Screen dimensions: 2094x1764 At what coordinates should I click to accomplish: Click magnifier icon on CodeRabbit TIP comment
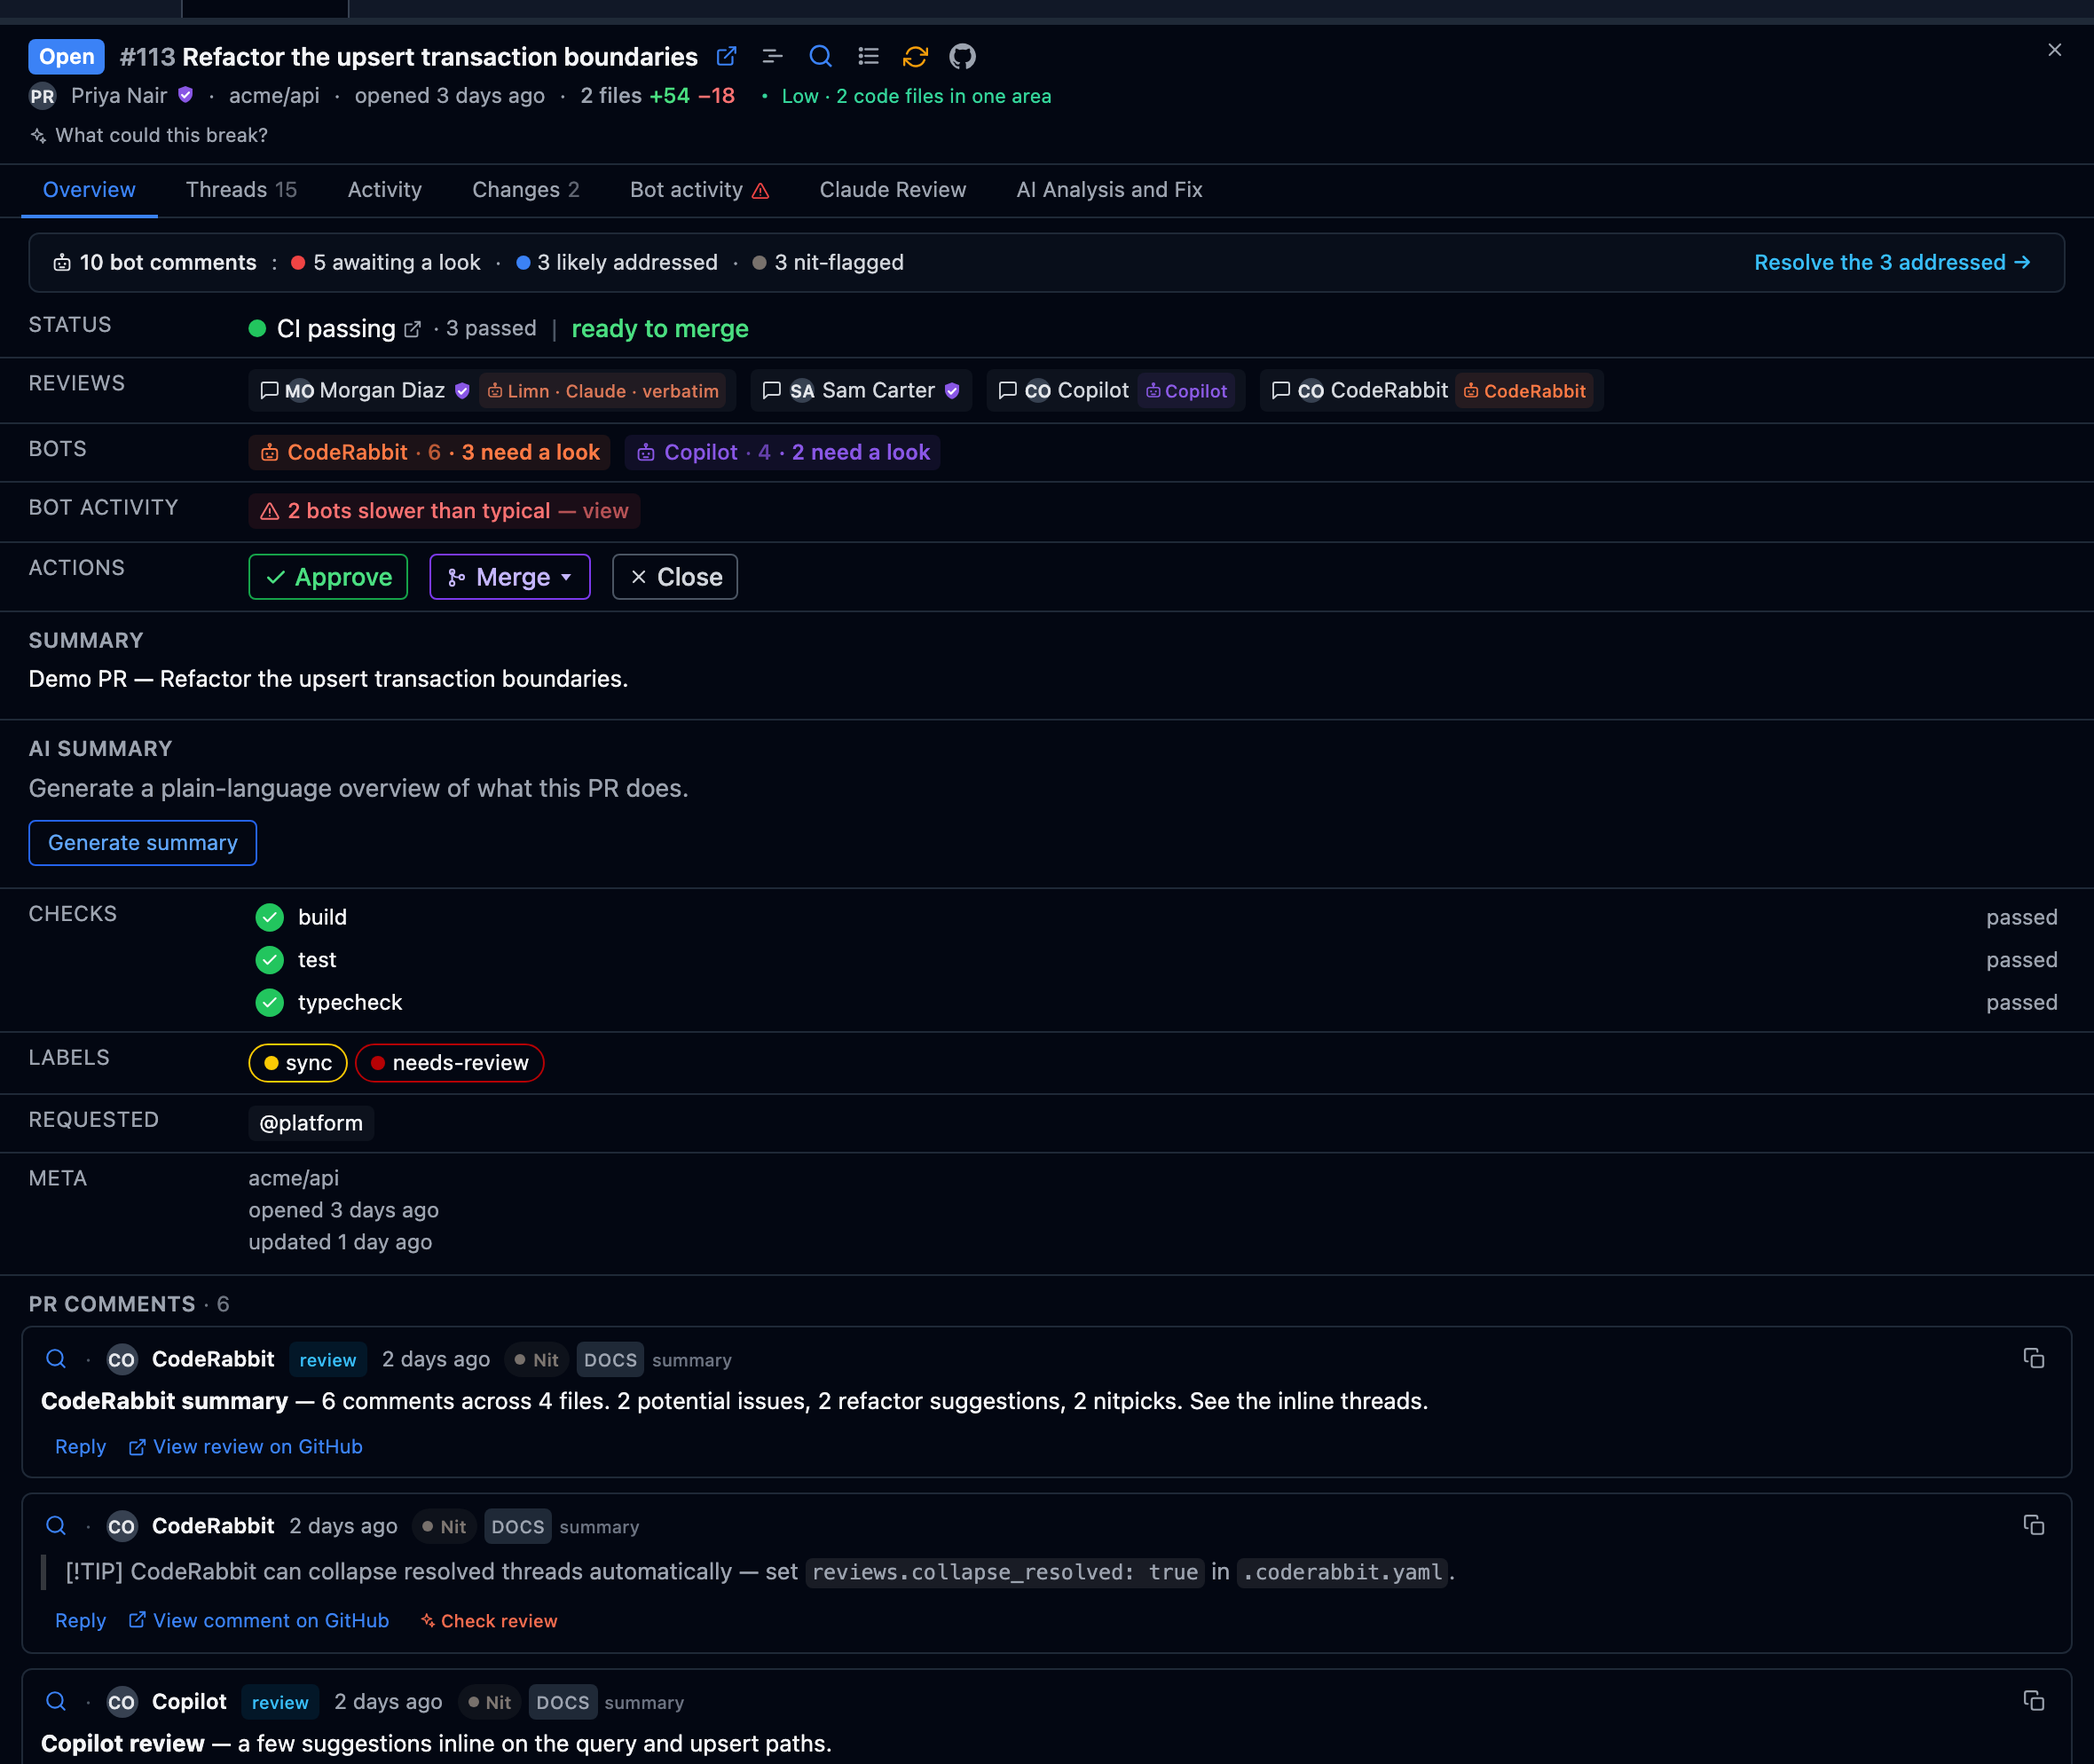click(x=56, y=1526)
